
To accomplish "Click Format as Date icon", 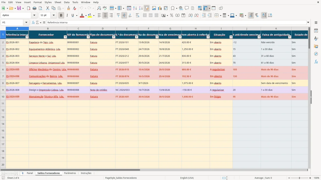I will coord(183,15).
